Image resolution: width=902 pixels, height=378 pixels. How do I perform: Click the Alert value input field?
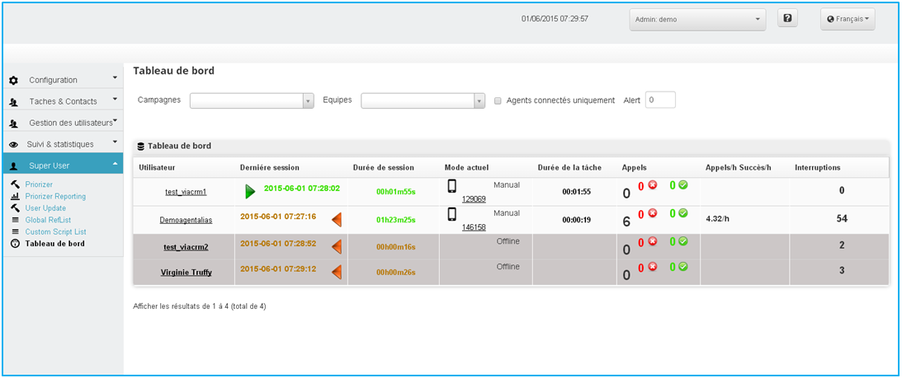660,100
